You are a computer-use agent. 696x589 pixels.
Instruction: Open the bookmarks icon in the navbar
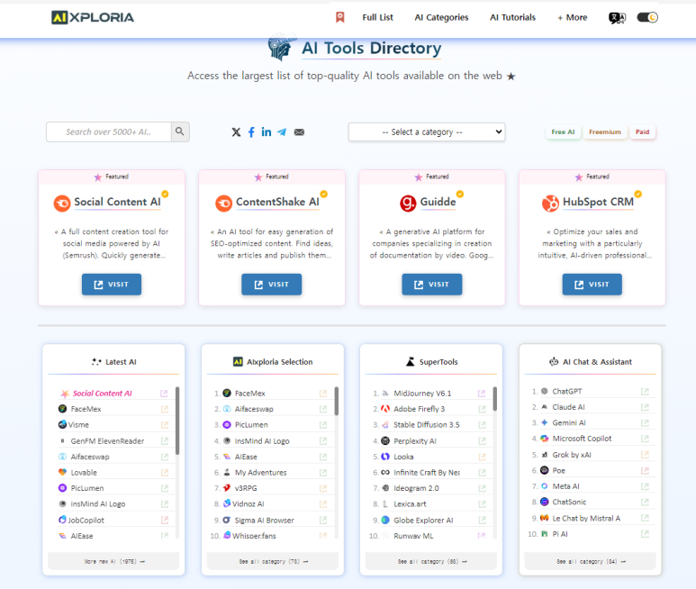click(340, 17)
